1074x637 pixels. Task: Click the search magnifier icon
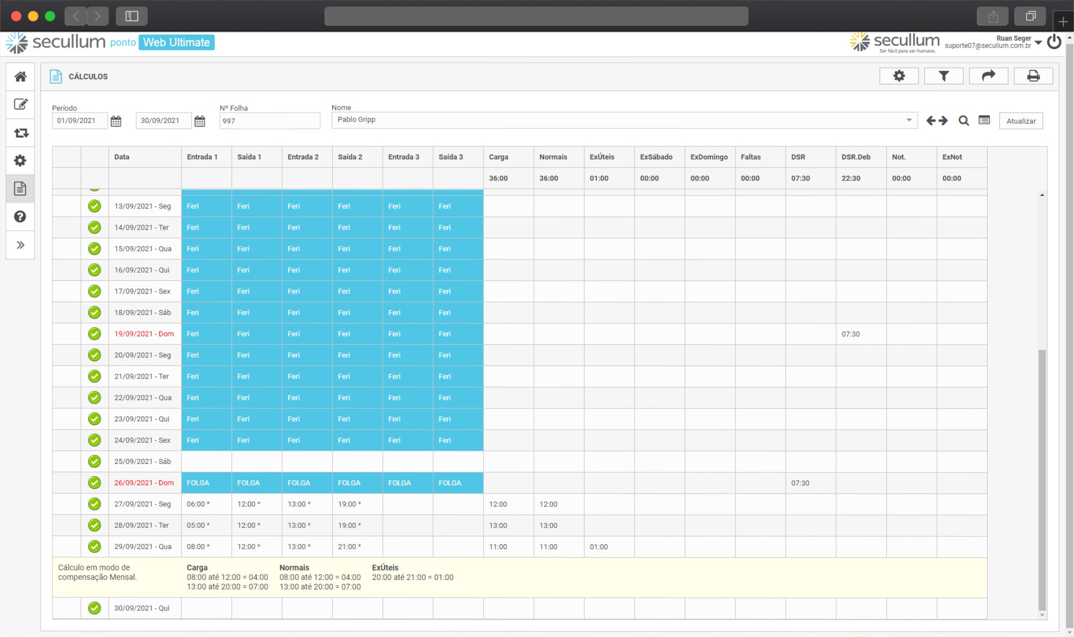[963, 121]
